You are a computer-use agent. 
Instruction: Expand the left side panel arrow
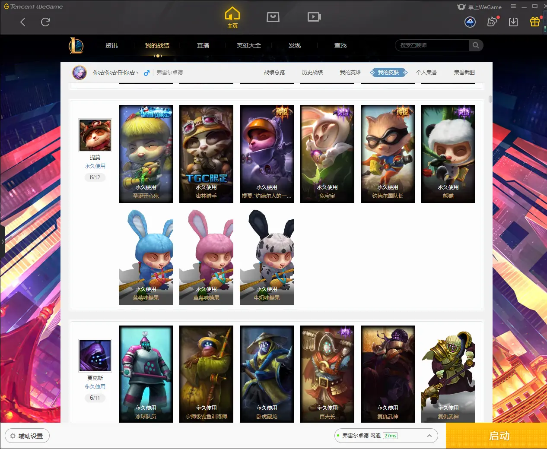(2, 242)
